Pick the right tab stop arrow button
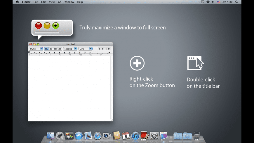The width and height of the screenshot is (254, 143). point(106,49)
